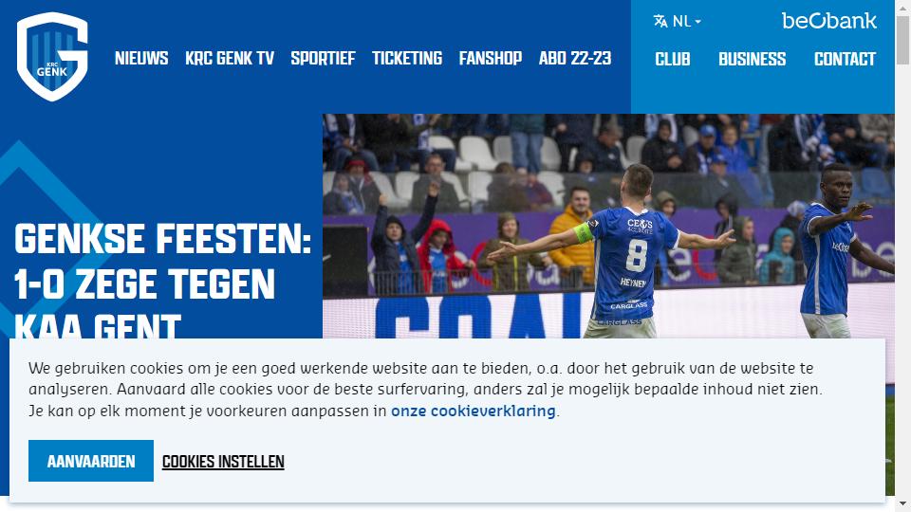Open the Nieuws menu
This screenshot has width=911, height=512.
[141, 58]
